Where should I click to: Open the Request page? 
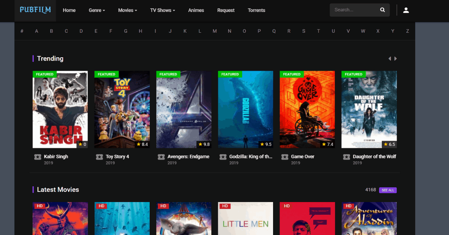tap(226, 10)
